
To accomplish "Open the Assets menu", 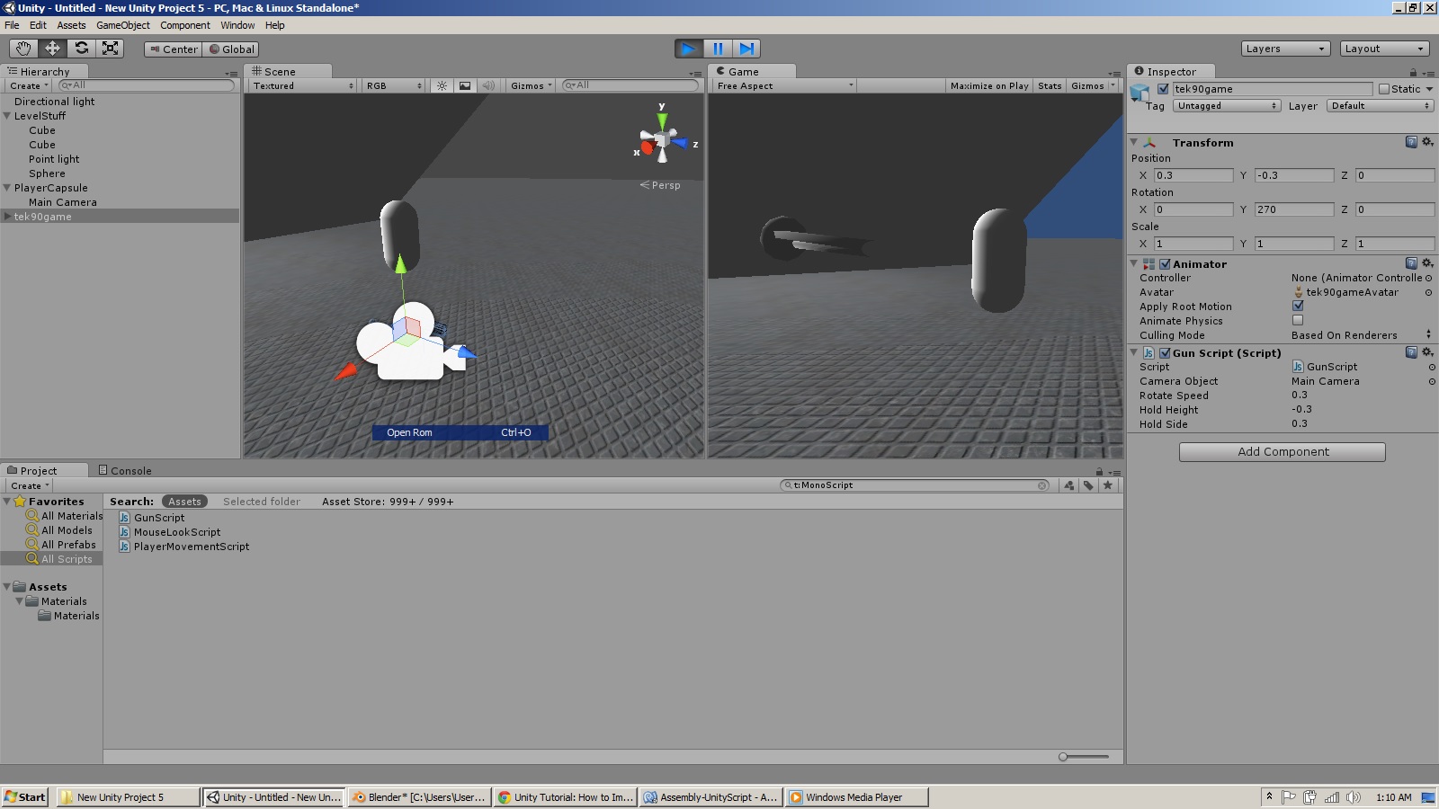I will pos(71,25).
